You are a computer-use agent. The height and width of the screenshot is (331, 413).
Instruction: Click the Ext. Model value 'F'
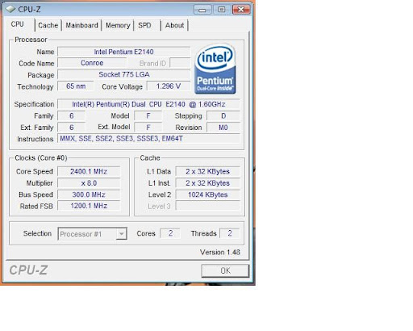click(148, 128)
